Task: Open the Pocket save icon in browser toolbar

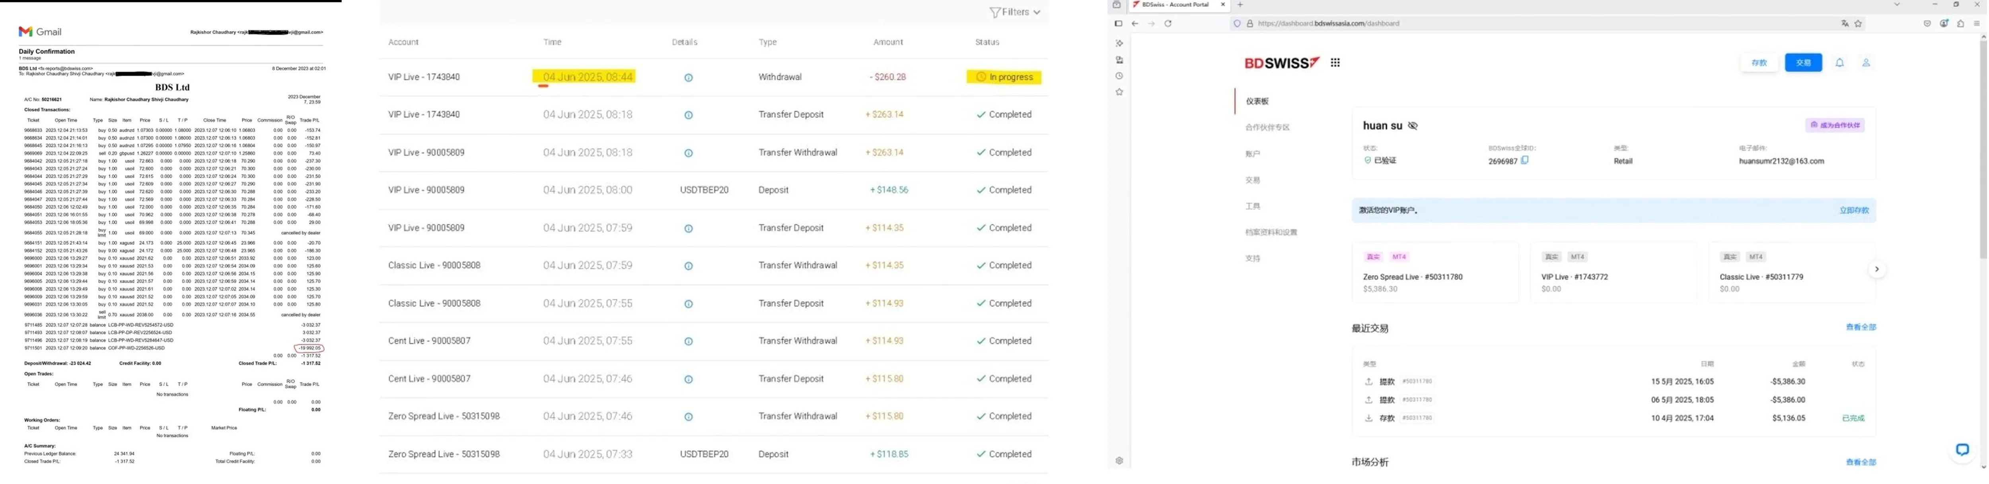Action: click(x=1927, y=24)
